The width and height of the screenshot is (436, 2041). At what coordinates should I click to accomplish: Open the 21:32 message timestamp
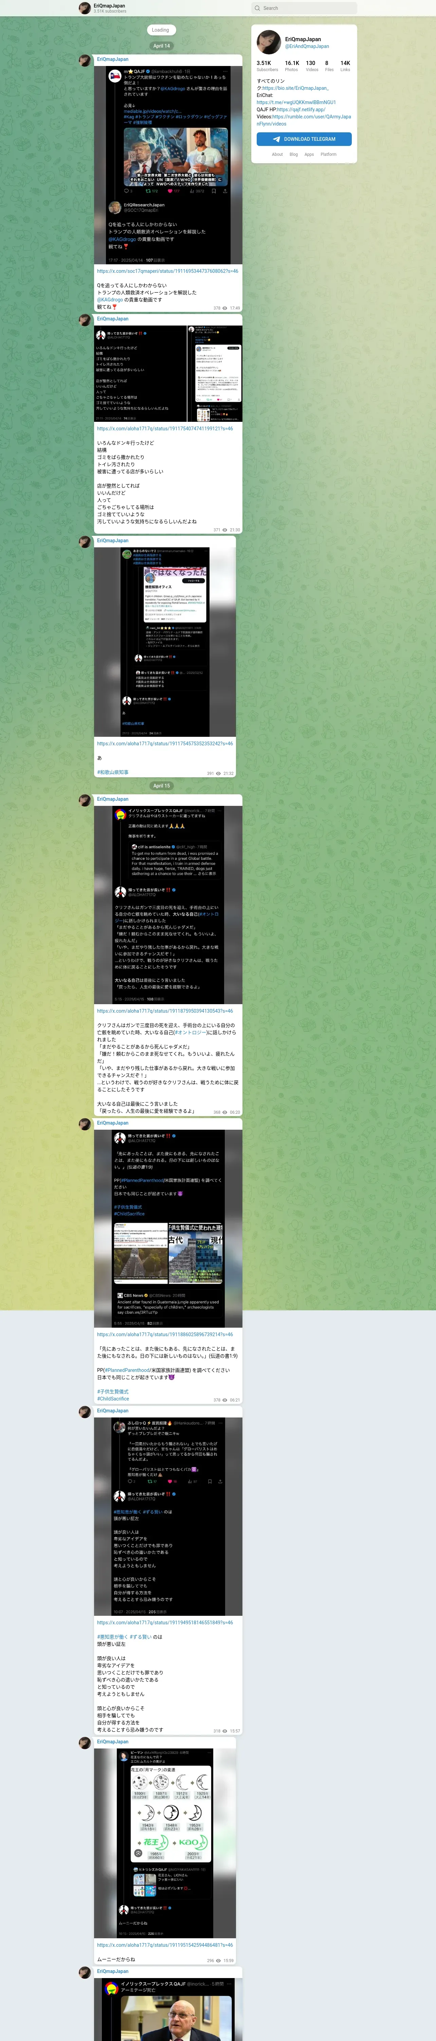coord(229,773)
